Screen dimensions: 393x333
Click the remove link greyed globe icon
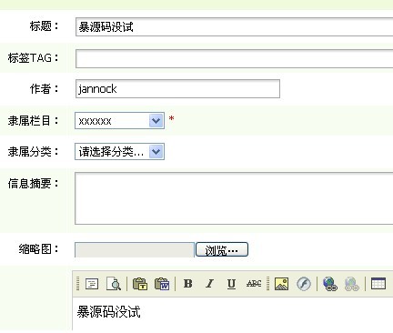coord(352,284)
